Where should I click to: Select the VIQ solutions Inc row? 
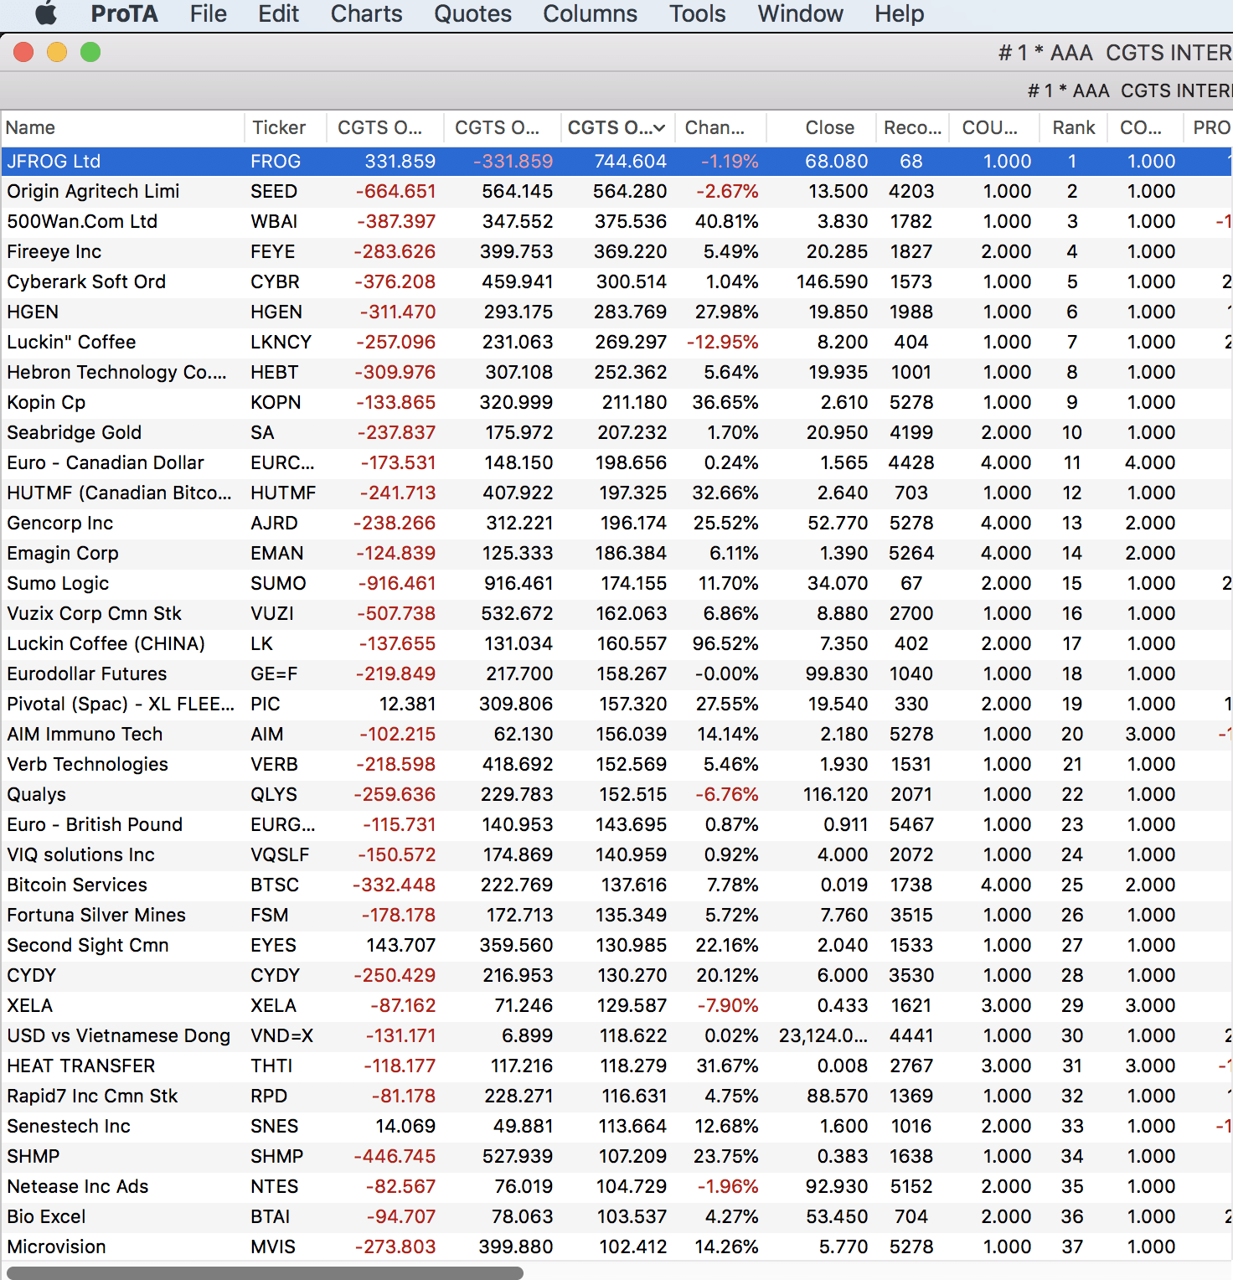(616, 854)
